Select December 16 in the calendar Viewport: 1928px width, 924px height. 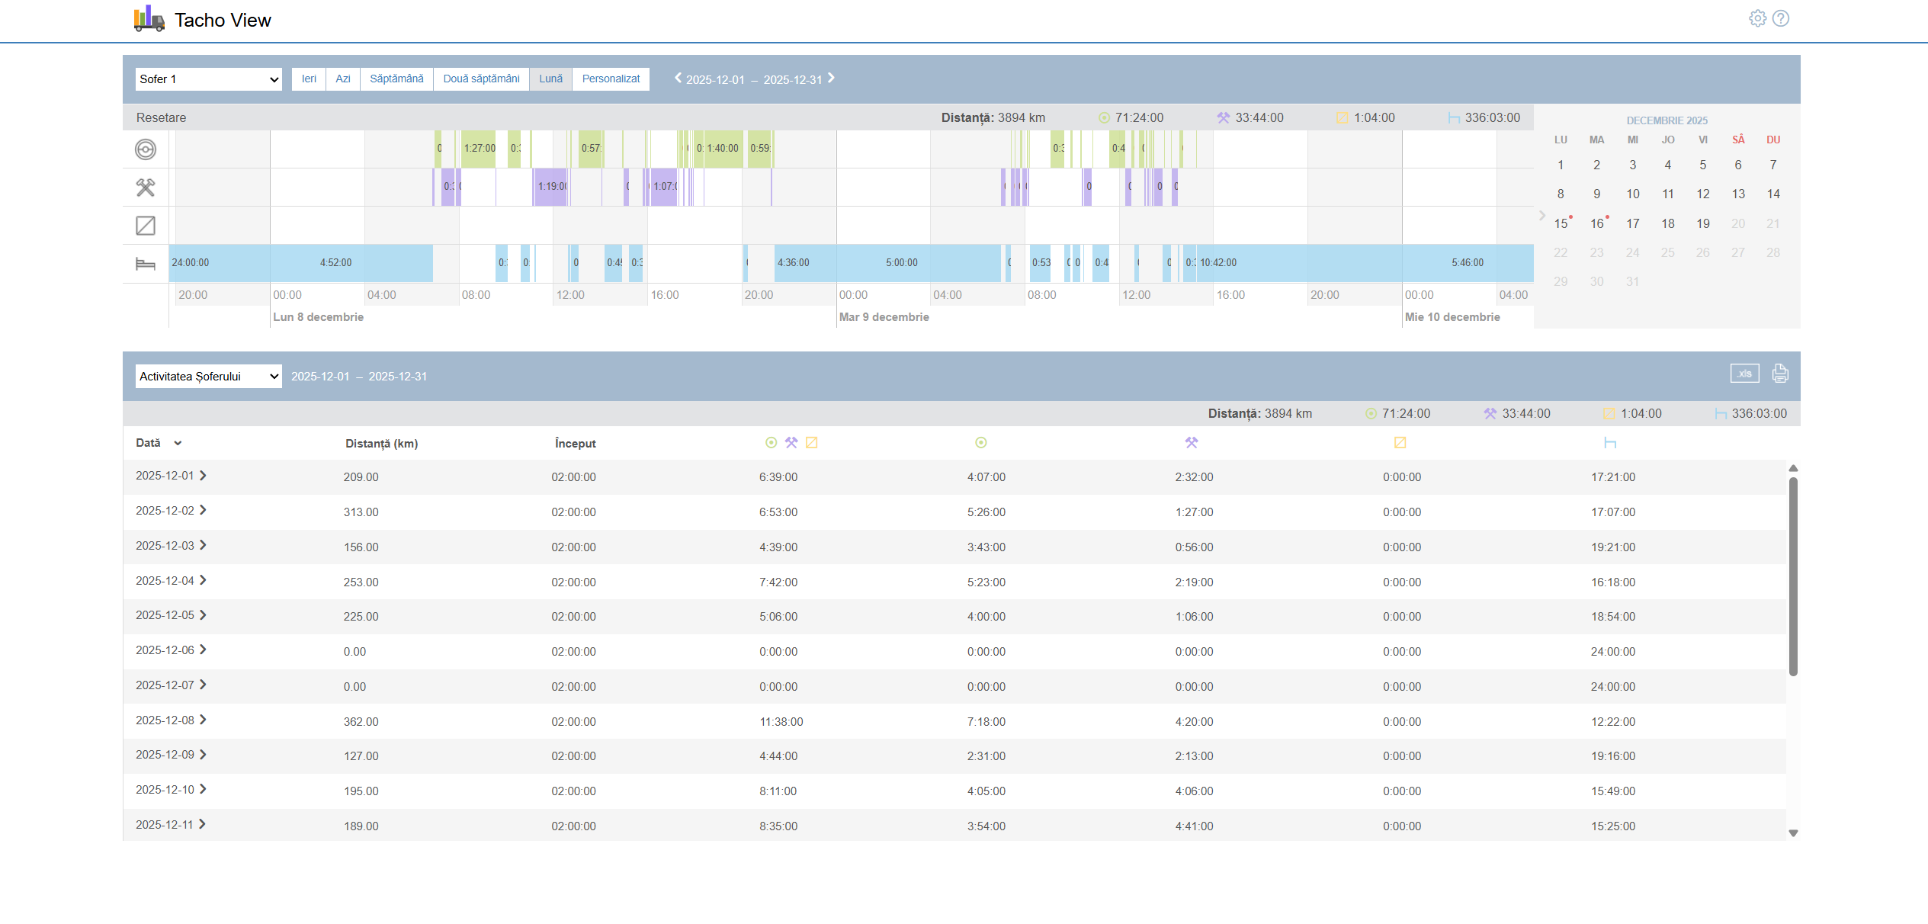click(x=1596, y=223)
